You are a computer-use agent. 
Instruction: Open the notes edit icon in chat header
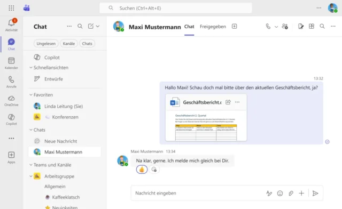click(x=301, y=27)
